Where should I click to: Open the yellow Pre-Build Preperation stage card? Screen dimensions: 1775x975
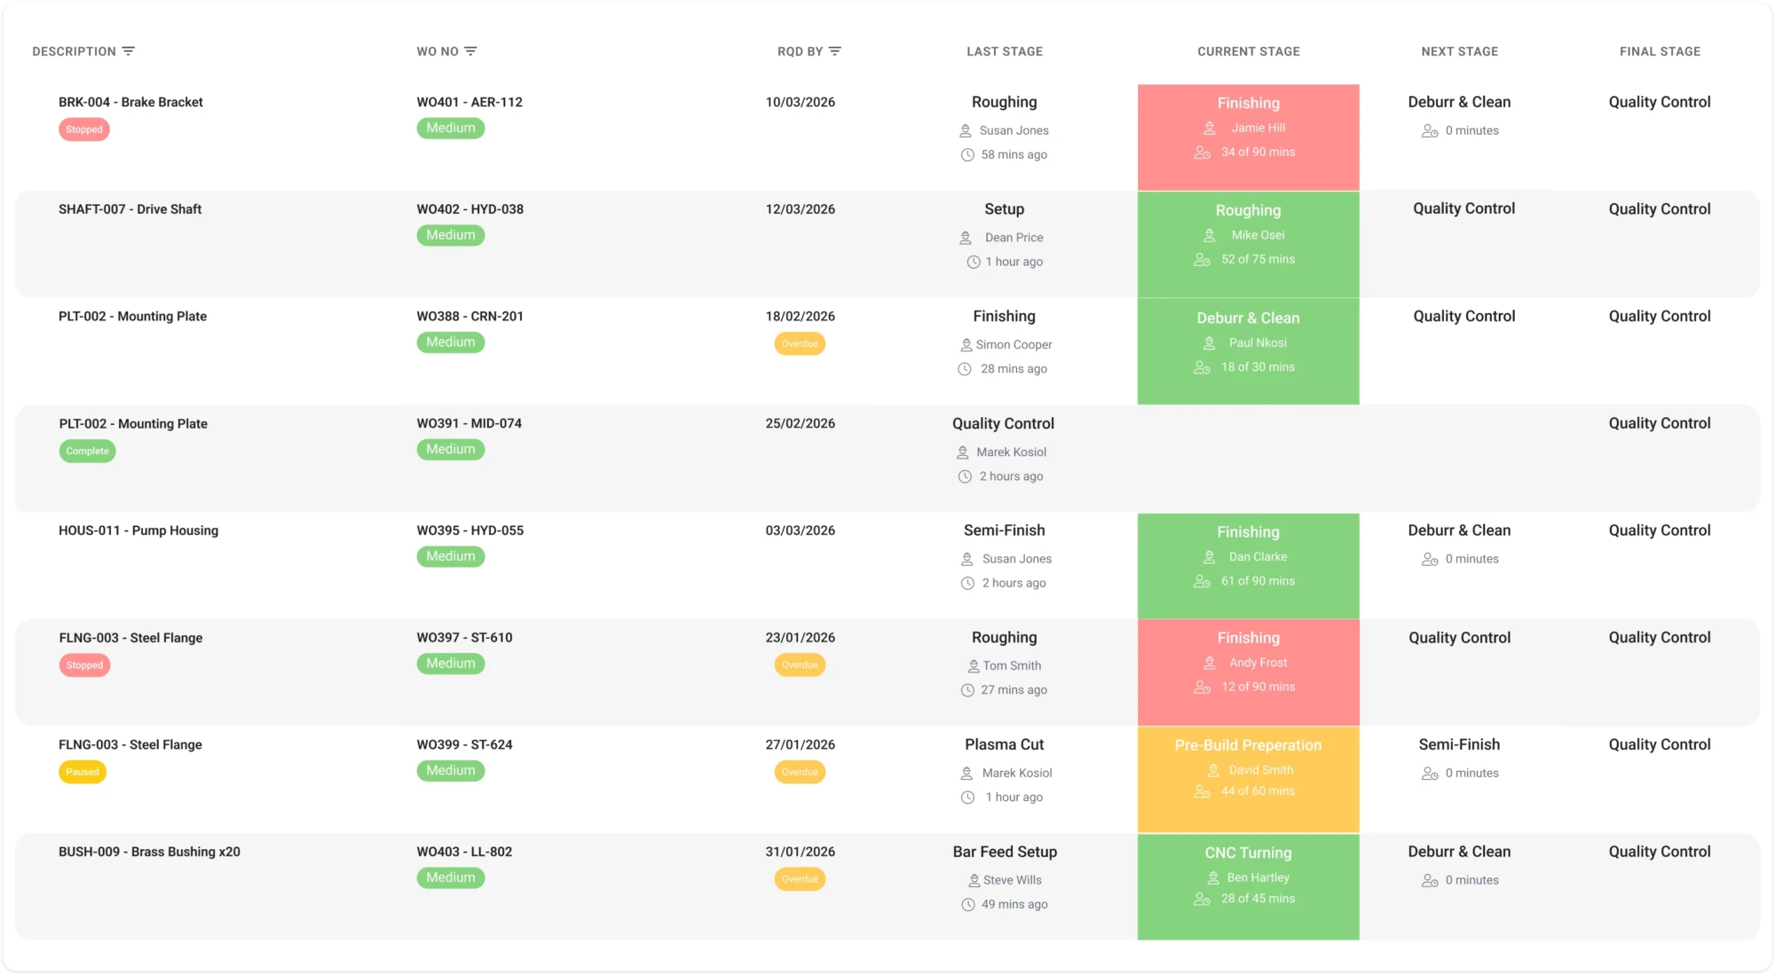pos(1248,779)
